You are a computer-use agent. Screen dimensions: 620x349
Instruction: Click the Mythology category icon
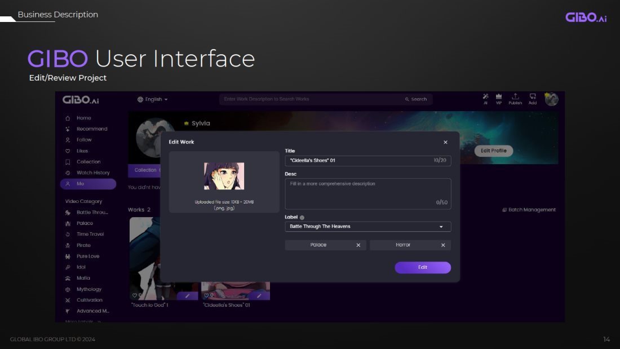68,289
